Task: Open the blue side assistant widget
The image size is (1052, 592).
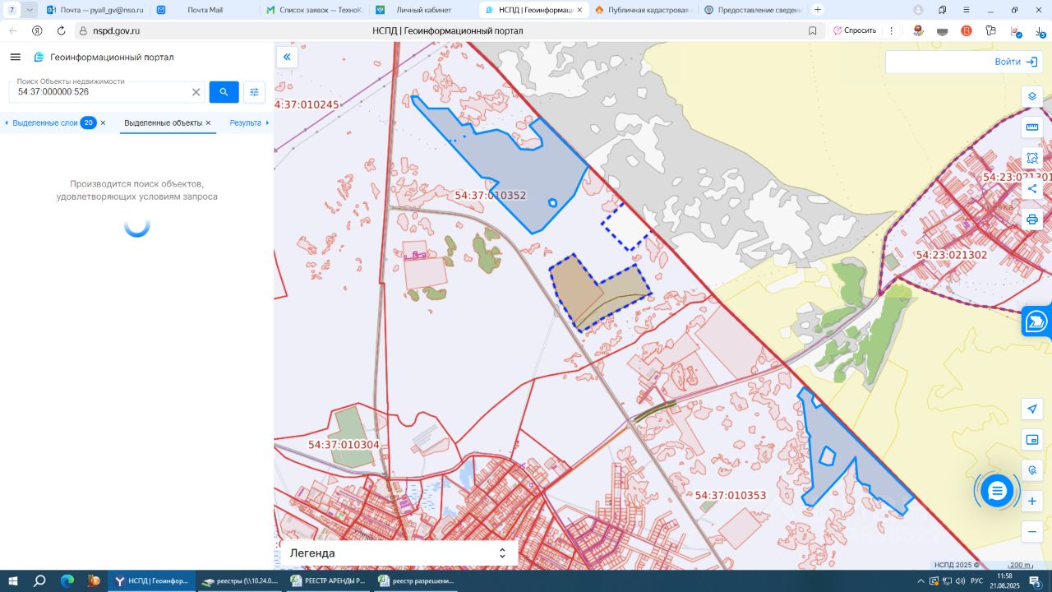Action: point(1036,321)
